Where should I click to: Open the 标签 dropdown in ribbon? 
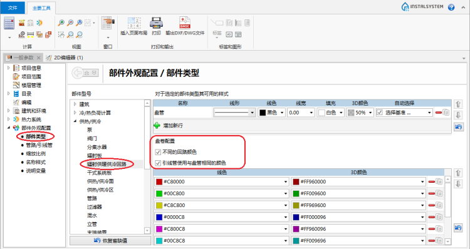217,38
